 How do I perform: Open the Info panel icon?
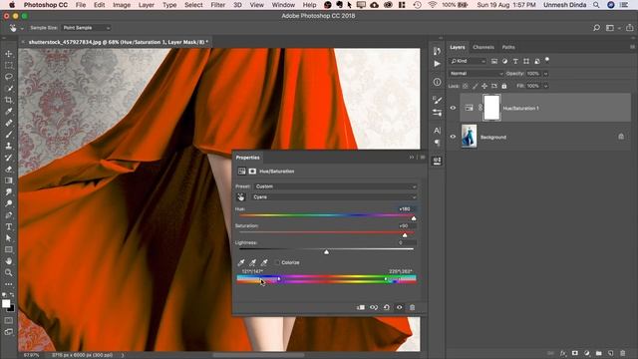click(437, 82)
